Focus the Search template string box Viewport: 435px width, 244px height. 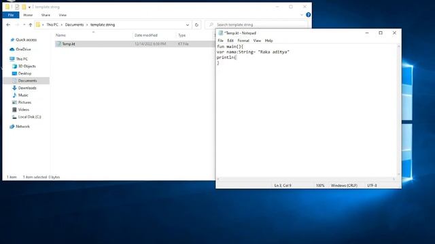[x=257, y=24]
